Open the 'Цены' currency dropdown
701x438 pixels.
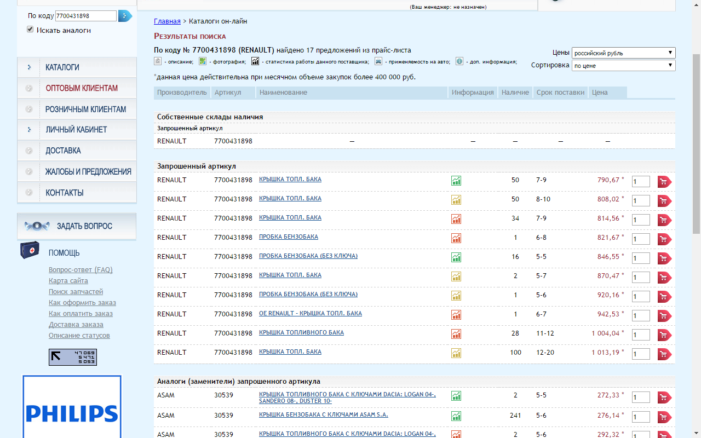click(623, 53)
